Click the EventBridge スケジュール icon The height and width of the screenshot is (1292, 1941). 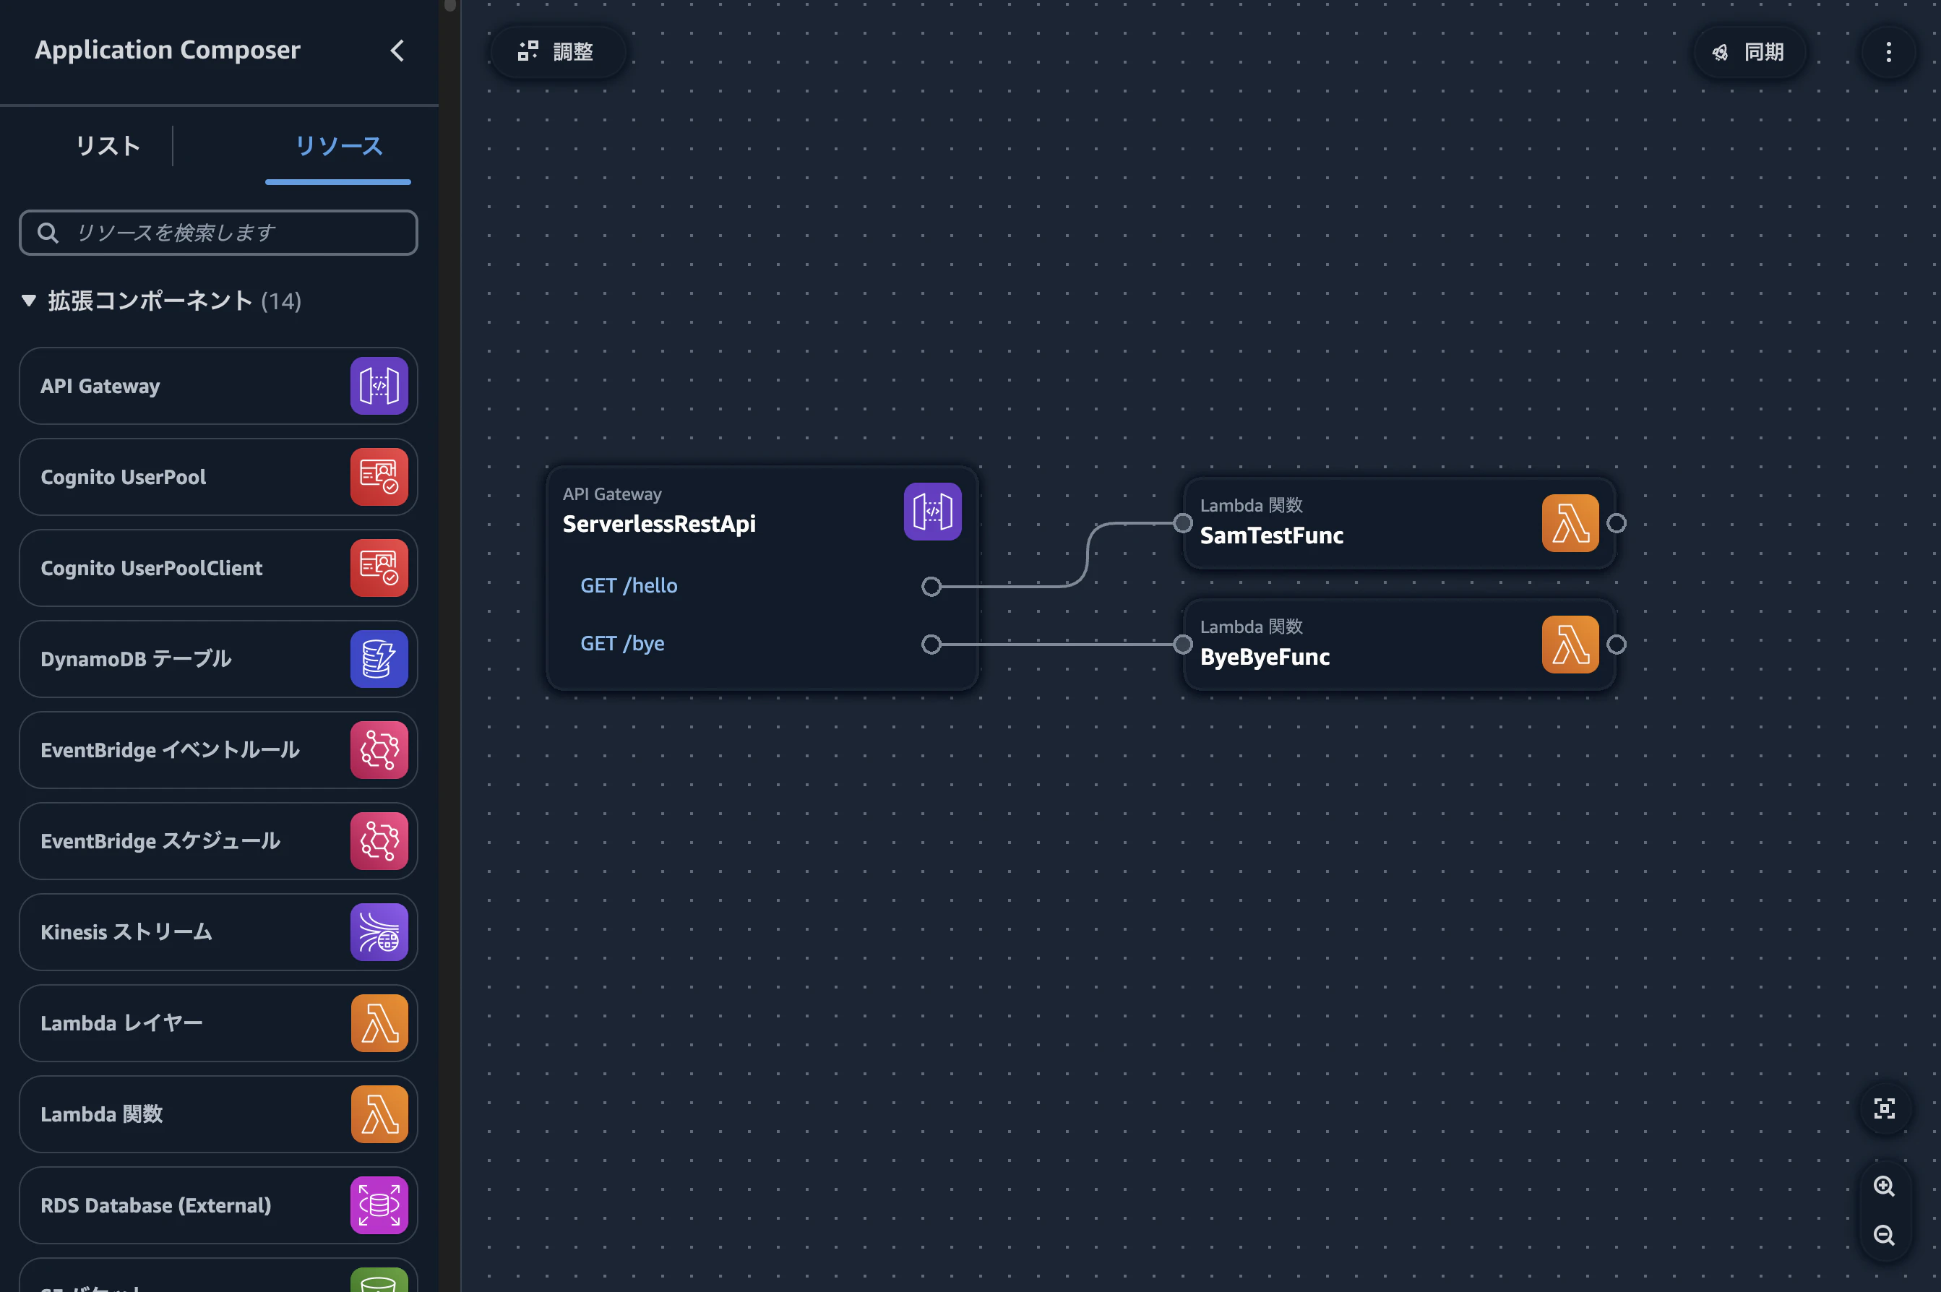click(379, 841)
